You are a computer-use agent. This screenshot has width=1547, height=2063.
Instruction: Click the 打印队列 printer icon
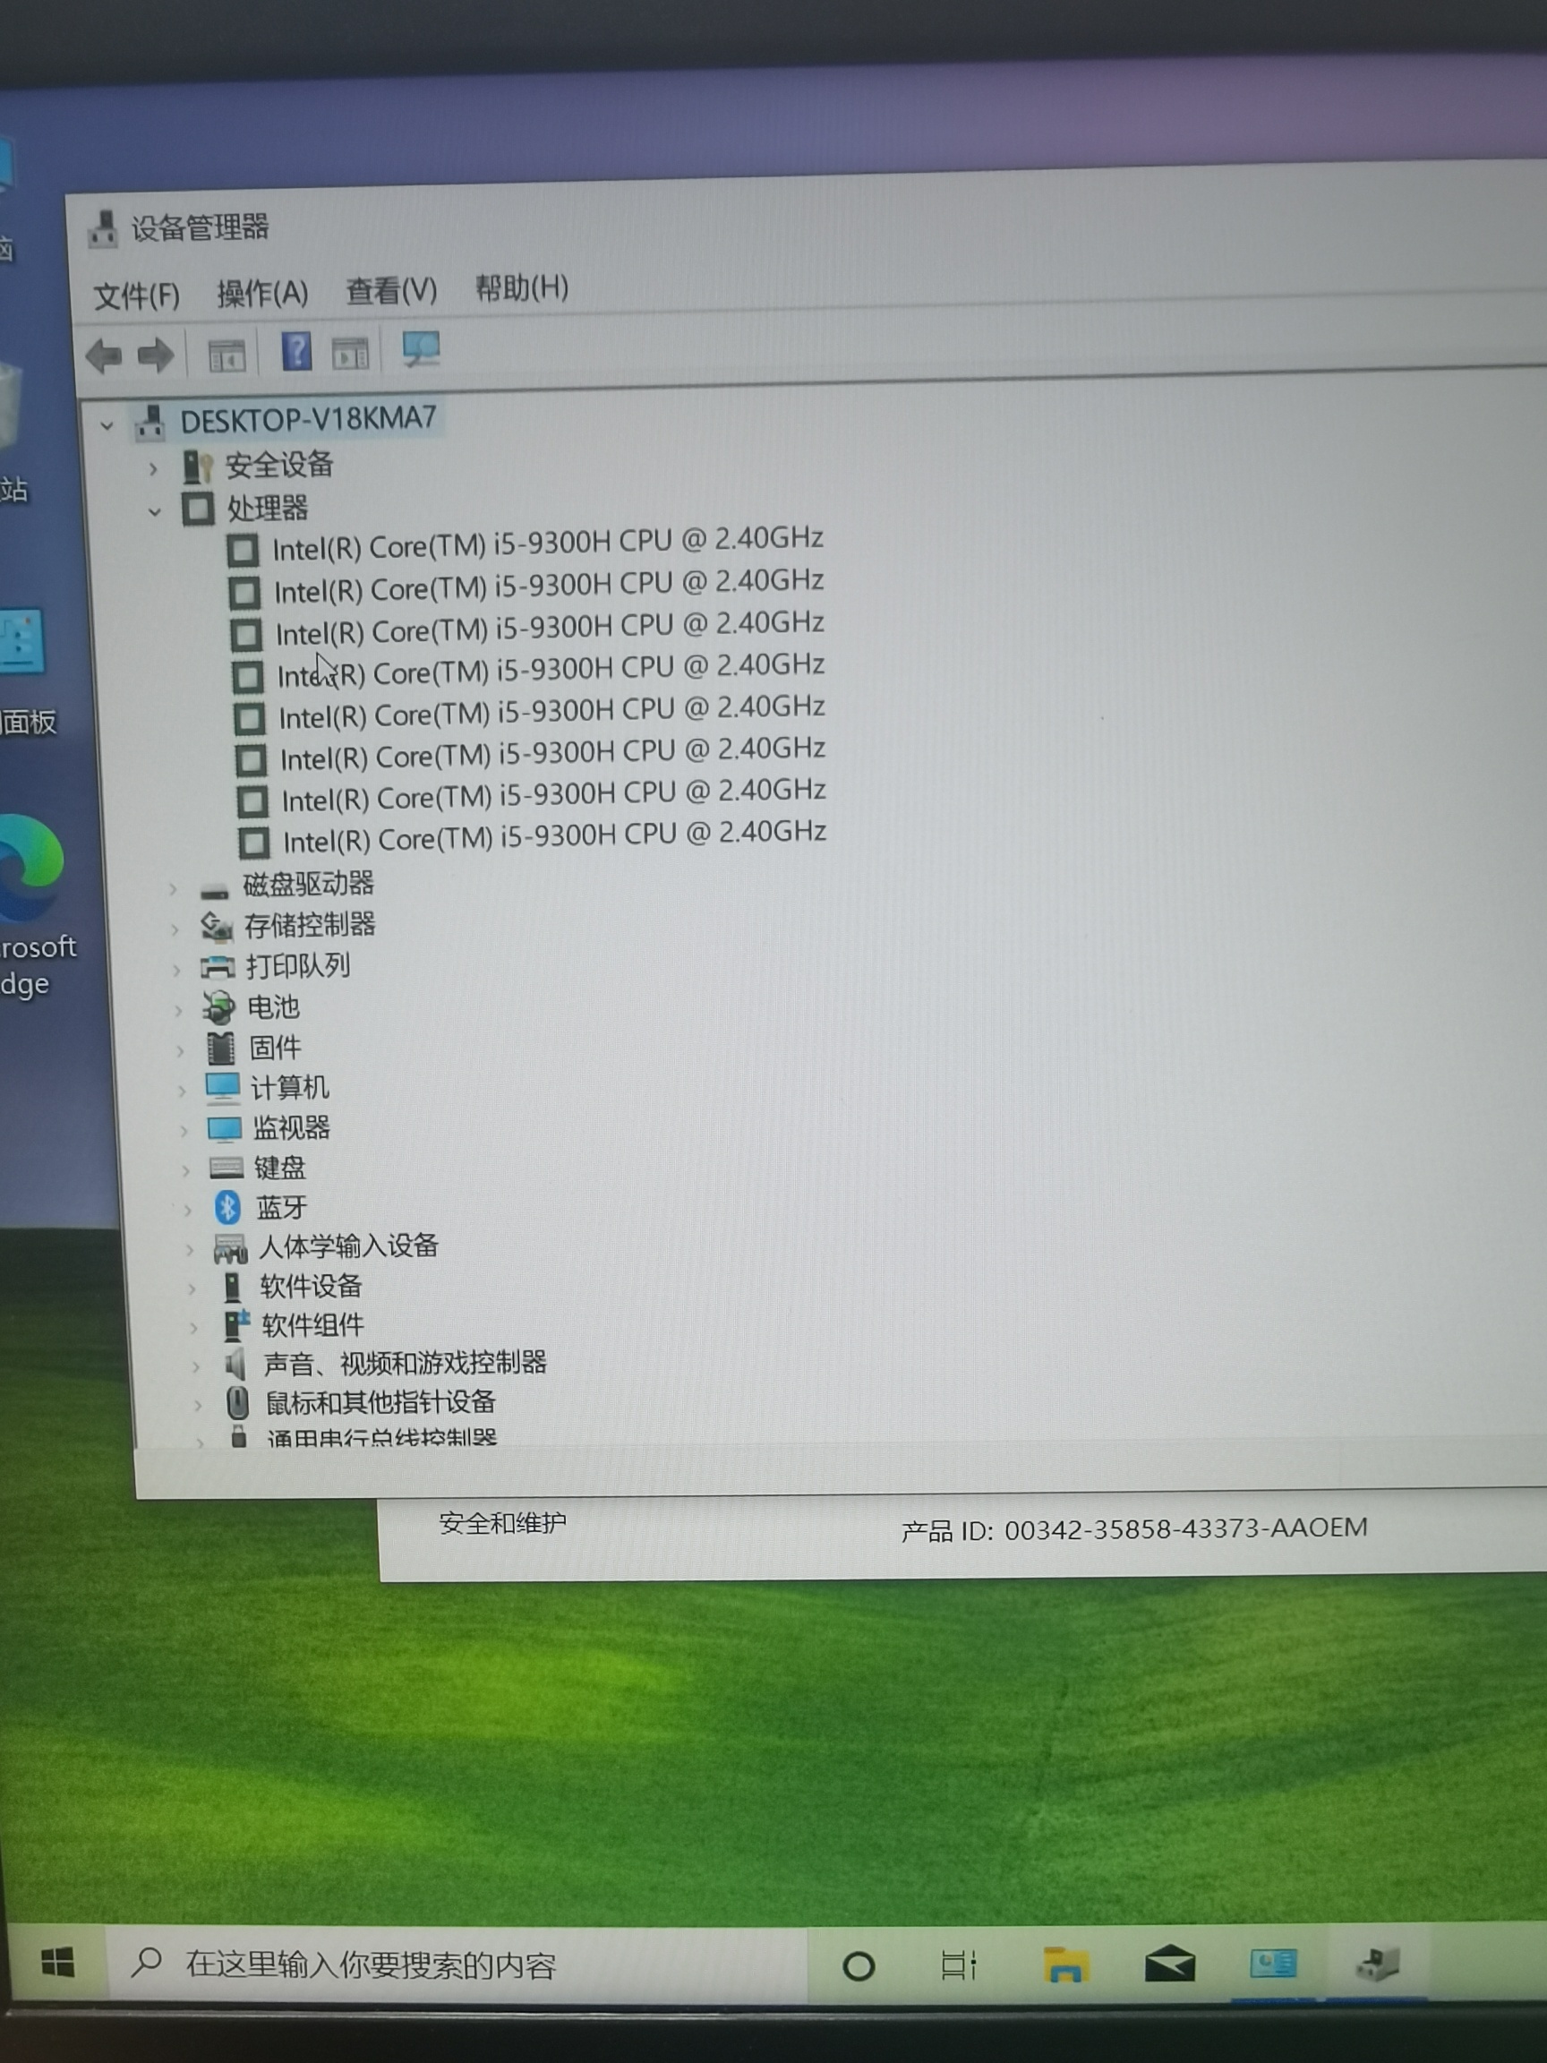point(218,967)
